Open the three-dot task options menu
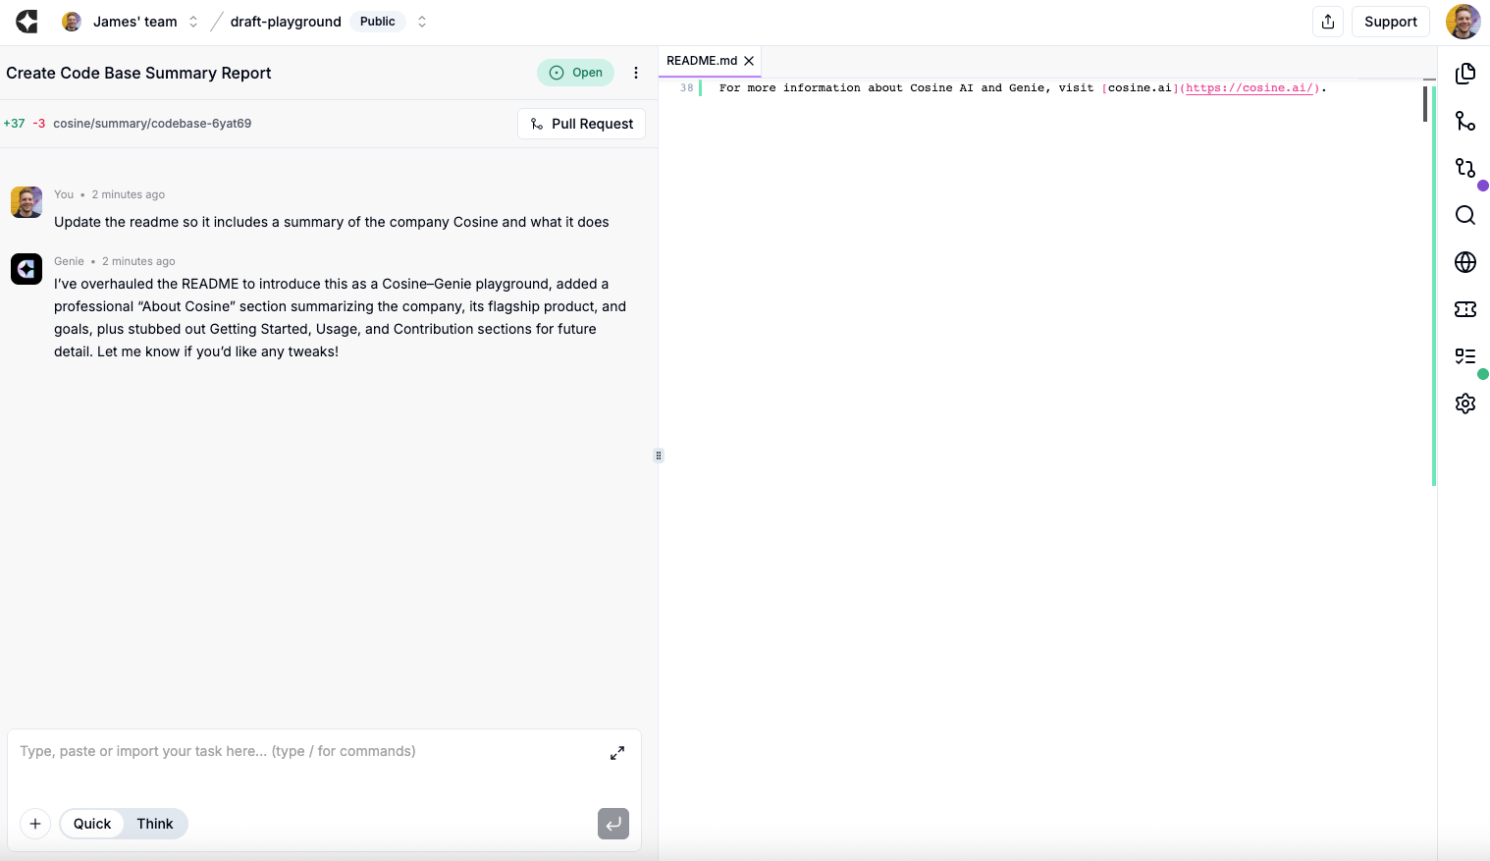This screenshot has width=1490, height=861. click(636, 73)
